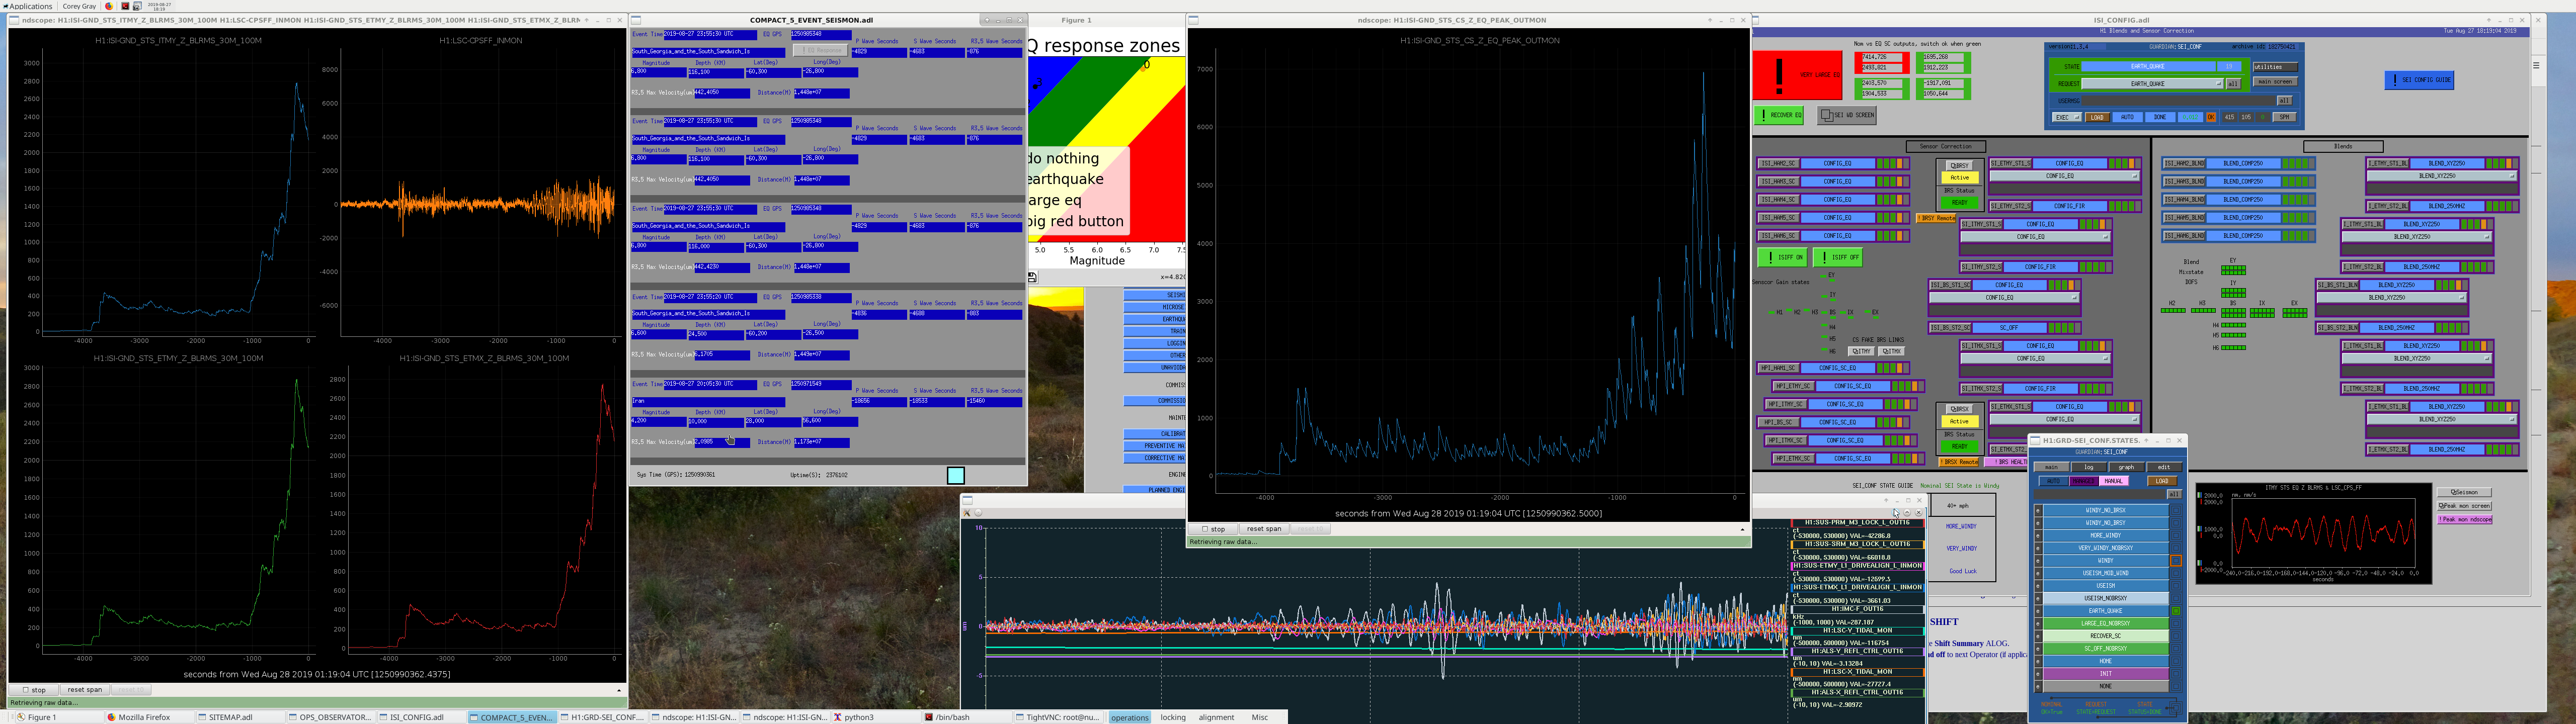Image resolution: width=2576 pixels, height=724 pixels.
Task: Open the Seismon related display
Action: tap(2464, 492)
